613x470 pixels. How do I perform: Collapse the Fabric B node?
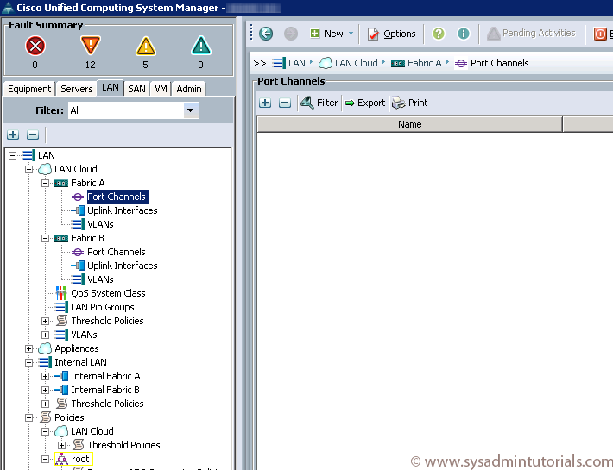(x=46, y=239)
